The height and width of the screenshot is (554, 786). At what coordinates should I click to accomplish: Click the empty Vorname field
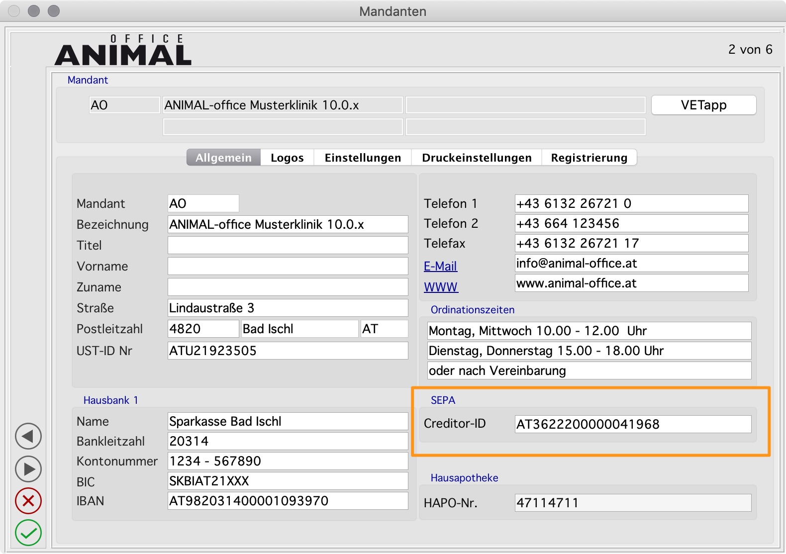click(288, 266)
